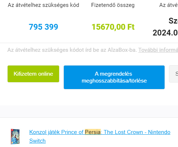Select the pickup code 795 399
178x147 pixels.
44,27
